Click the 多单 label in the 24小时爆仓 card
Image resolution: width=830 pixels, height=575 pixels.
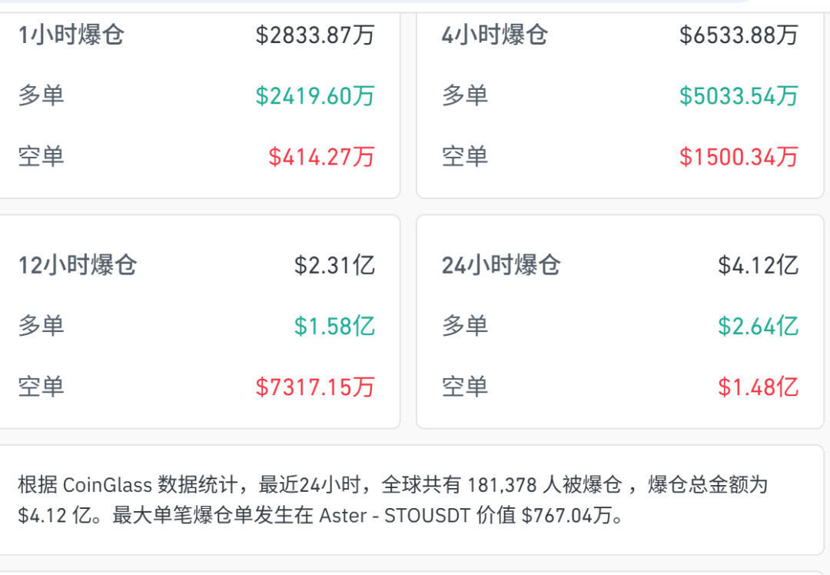(x=464, y=326)
